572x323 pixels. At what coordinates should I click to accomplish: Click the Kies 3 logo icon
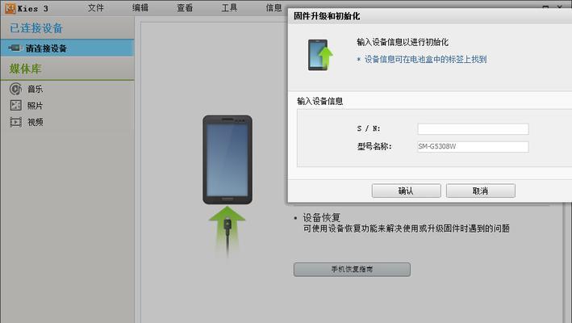coord(10,8)
